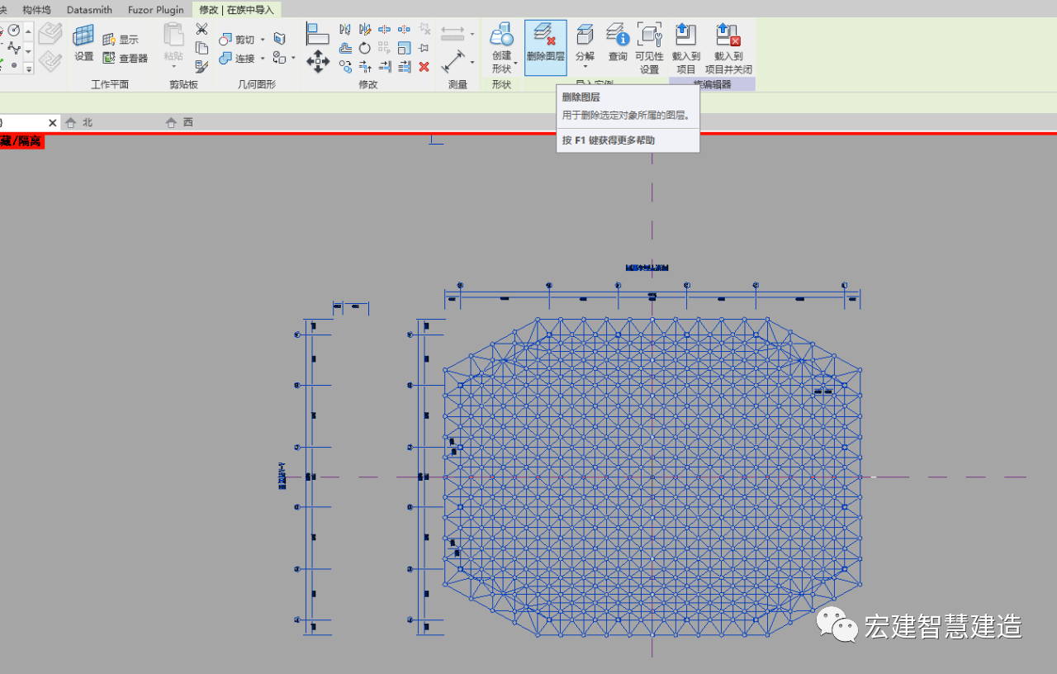
Task: Click the Join geometry (连接) button
Action: 237,58
